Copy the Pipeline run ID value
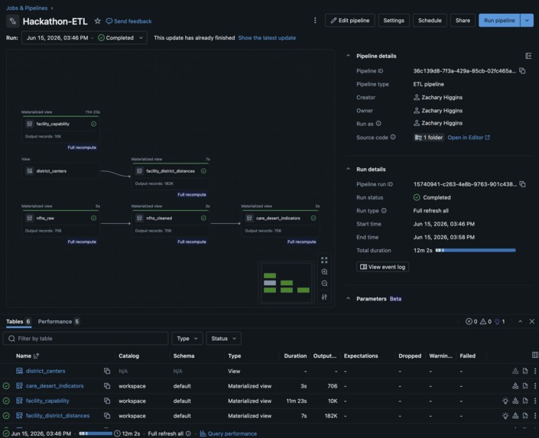 pyautogui.click(x=522, y=184)
